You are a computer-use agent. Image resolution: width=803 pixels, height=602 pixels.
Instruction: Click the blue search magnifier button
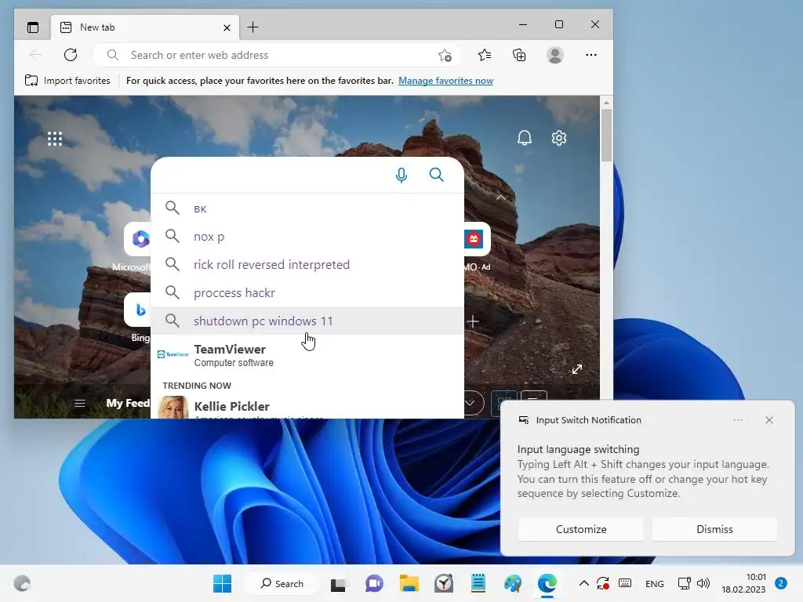pos(436,175)
